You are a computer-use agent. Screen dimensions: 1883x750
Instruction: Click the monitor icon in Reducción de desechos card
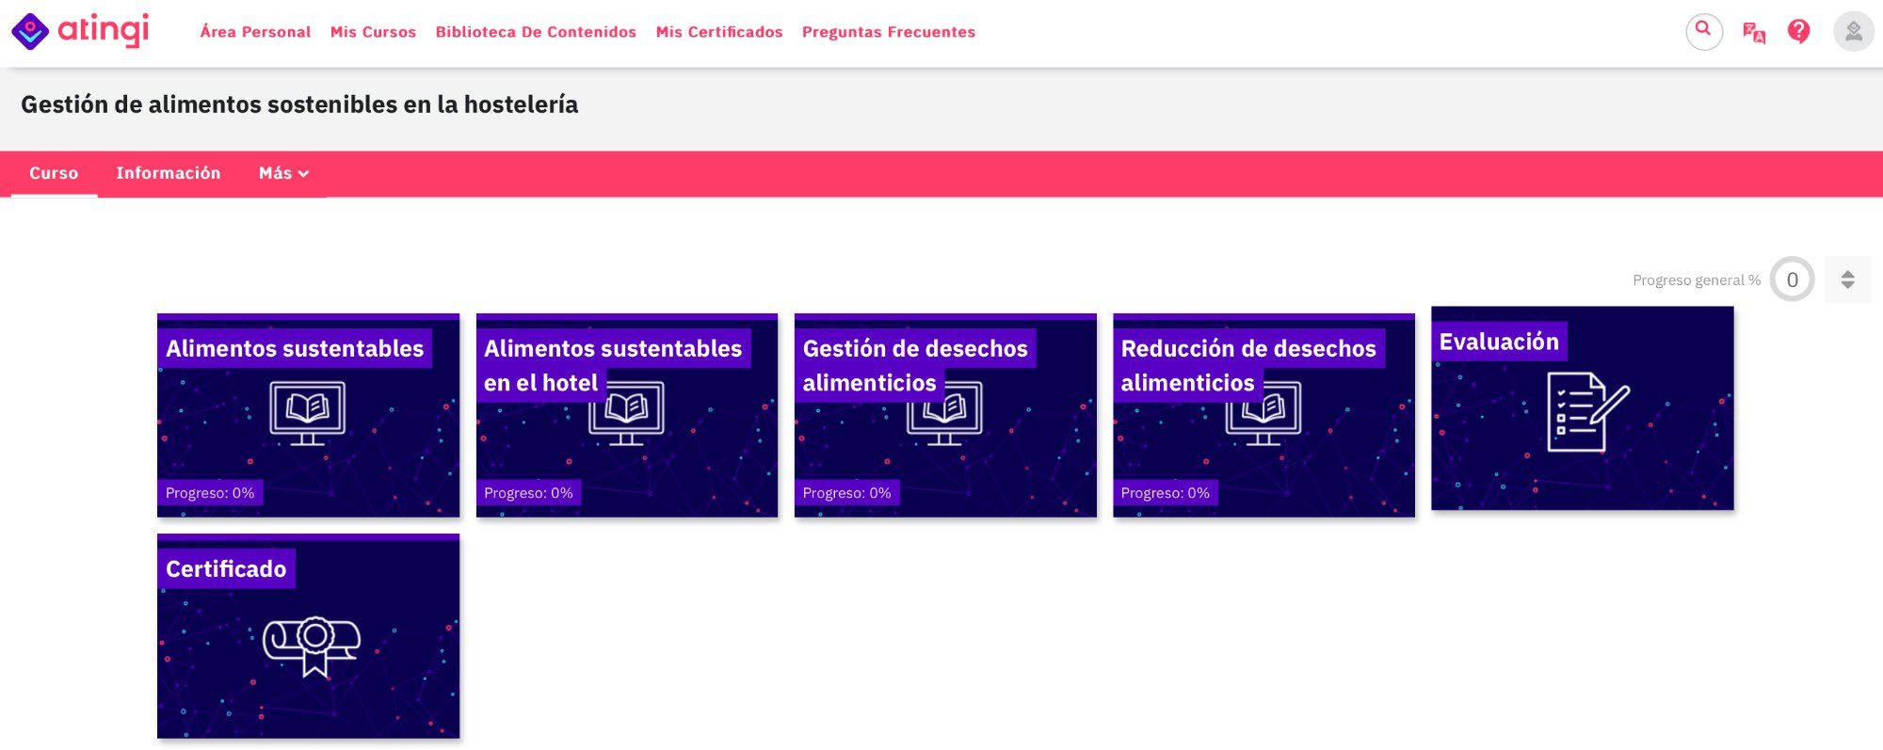coord(1263,413)
